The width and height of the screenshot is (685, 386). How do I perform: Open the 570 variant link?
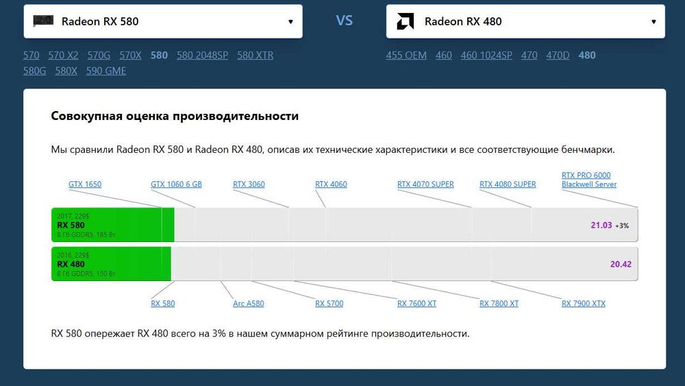(31, 55)
